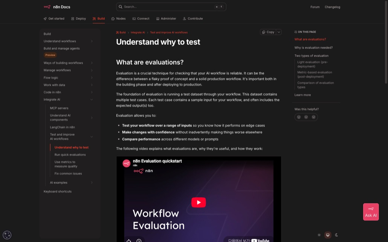Open Keyboard shortcuts sidebar item
The width and height of the screenshot is (388, 242).
pos(57,192)
